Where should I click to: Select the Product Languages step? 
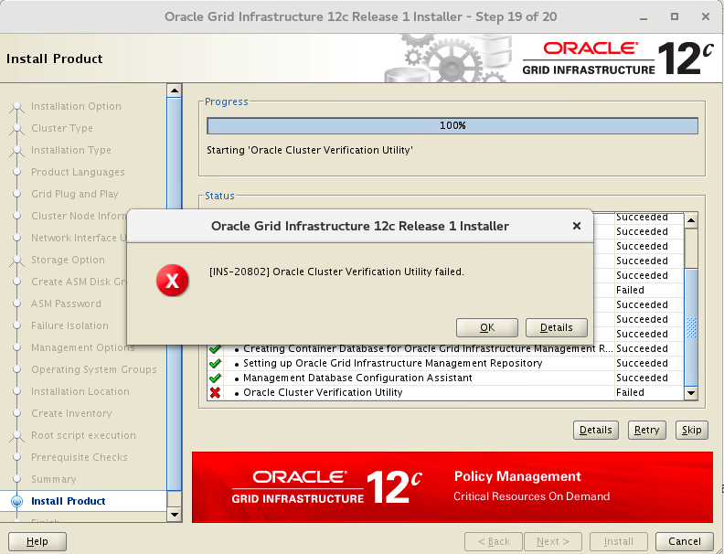(78, 172)
